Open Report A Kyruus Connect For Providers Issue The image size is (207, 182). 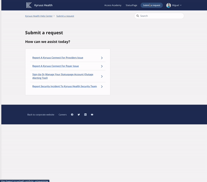(x=58, y=58)
